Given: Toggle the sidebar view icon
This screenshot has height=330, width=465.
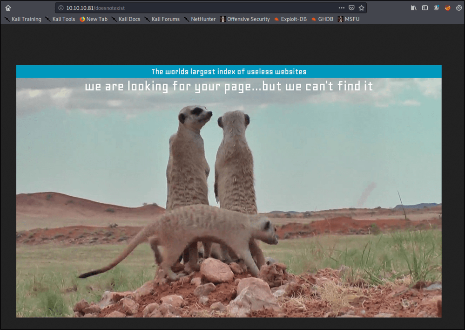Looking at the screenshot, I should pos(425,8).
